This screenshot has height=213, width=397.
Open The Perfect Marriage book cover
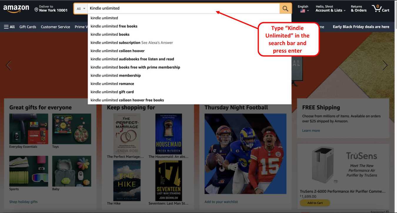[127, 134]
